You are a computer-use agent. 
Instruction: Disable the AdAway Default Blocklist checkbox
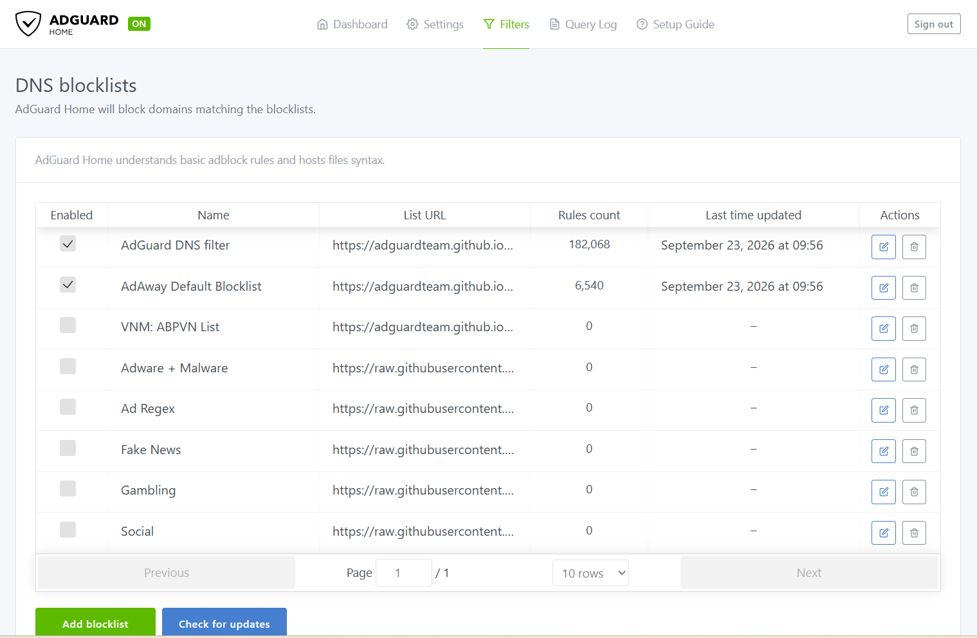(68, 284)
